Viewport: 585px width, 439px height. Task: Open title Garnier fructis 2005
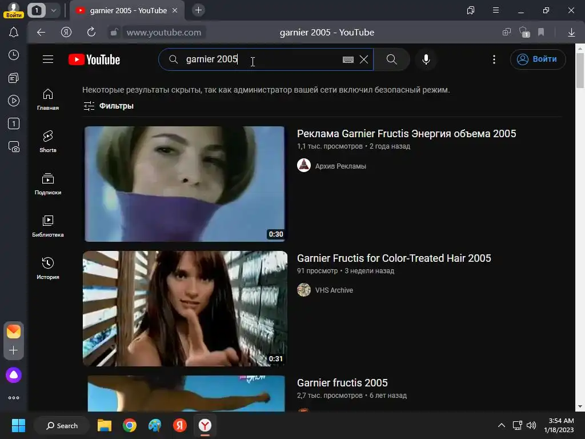342,383
